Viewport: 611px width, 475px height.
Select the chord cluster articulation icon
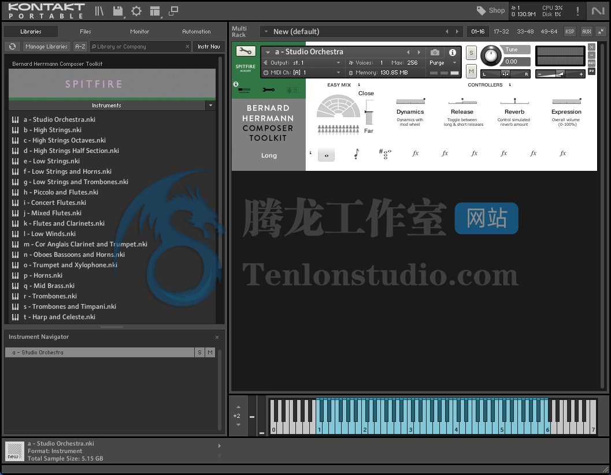pyautogui.click(x=385, y=154)
